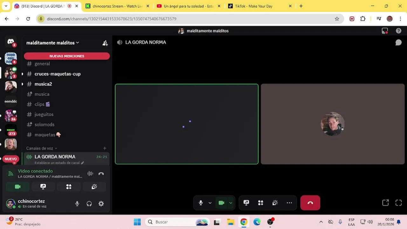Open Chrome tab search dropdown
Image resolution: width=407 pixels, height=229 pixels.
coord(6,6)
